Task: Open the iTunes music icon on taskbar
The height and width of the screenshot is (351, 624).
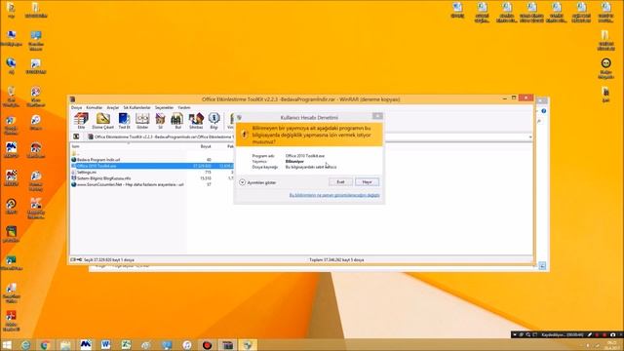Action: click(186, 345)
